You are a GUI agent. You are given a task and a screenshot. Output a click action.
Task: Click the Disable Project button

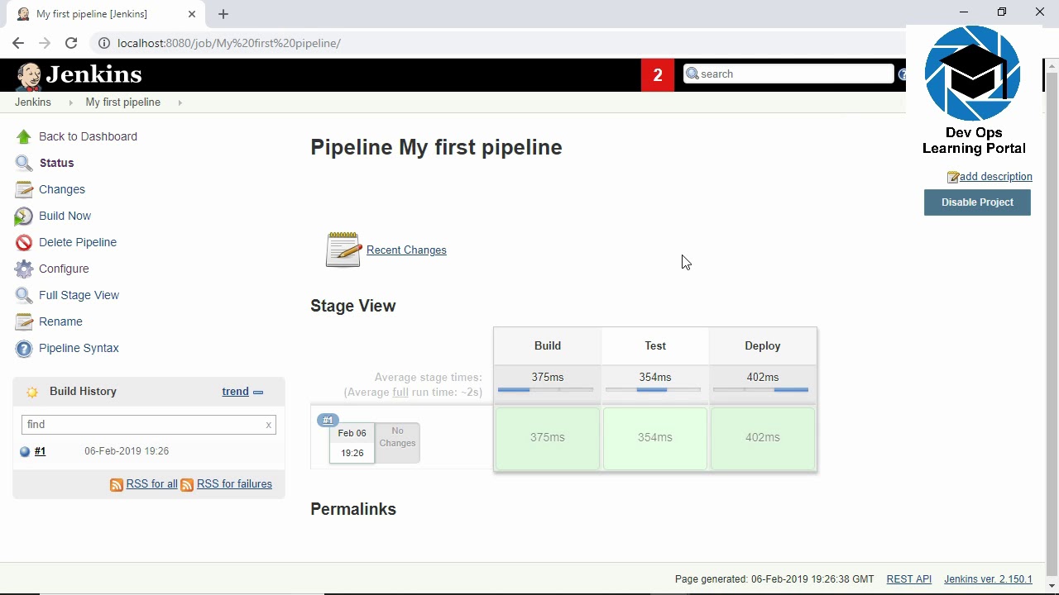[977, 202]
